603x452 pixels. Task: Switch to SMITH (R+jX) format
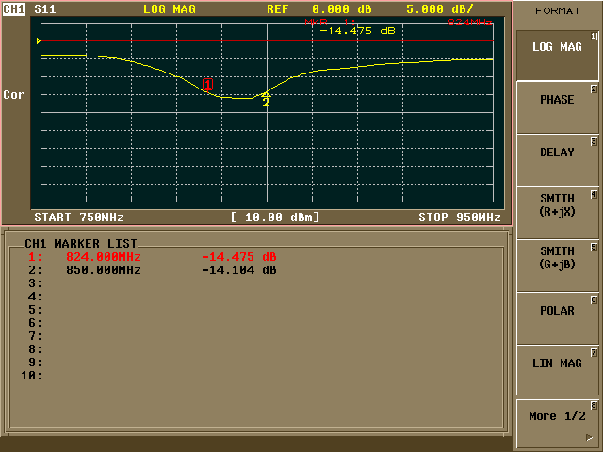[557, 213]
